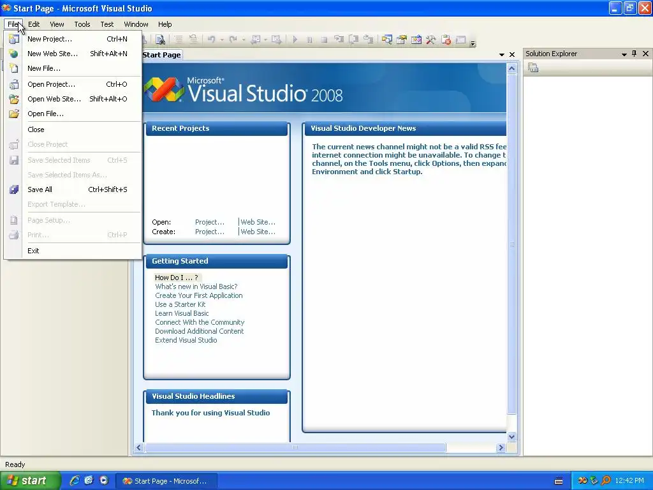Click the last window icon on the toolbar
The width and height of the screenshot is (653, 490).
(460, 40)
